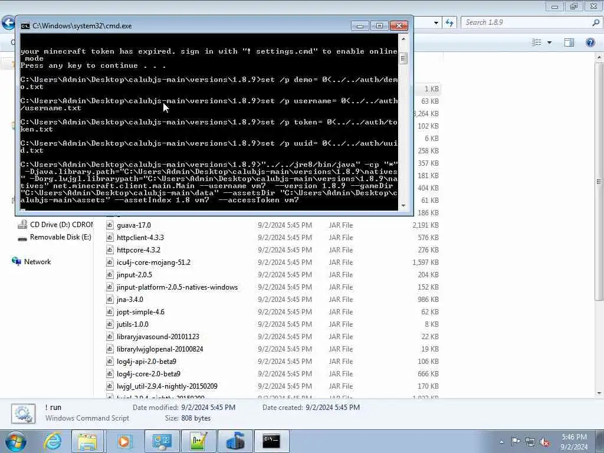
Task: Select lwjgl_util-2.9.4-nightly-20150209 file
Action: [x=167, y=386]
